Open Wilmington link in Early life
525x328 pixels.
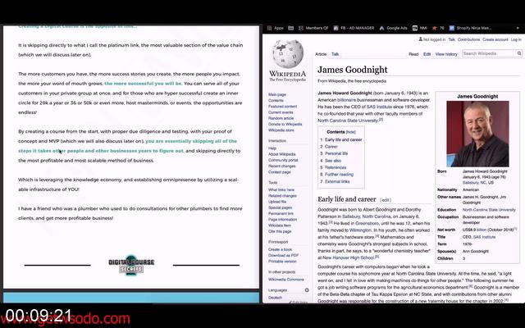pyautogui.click(x=360, y=230)
